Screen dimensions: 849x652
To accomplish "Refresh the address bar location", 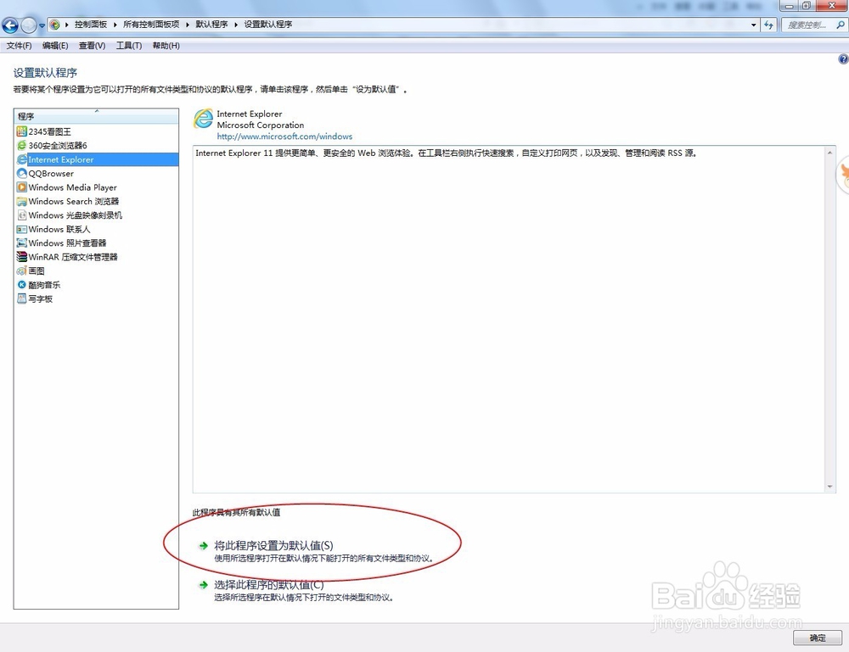I will [x=769, y=25].
